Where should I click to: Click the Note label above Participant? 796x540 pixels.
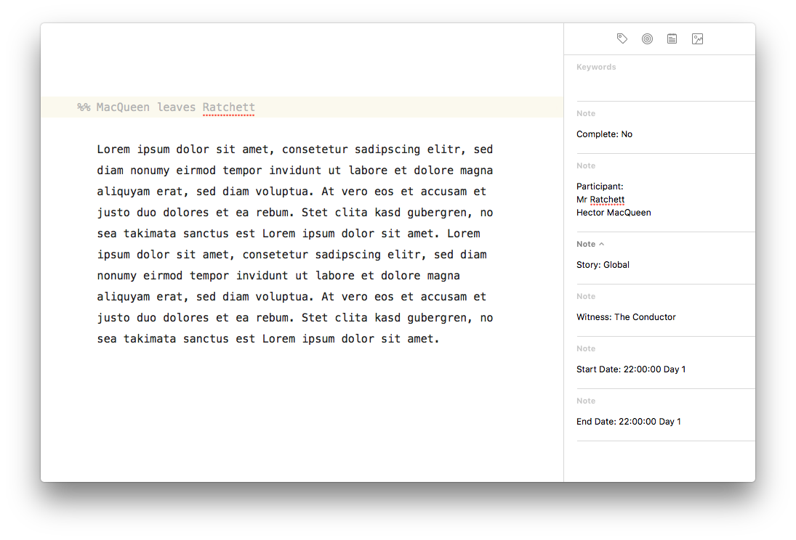pyautogui.click(x=586, y=165)
